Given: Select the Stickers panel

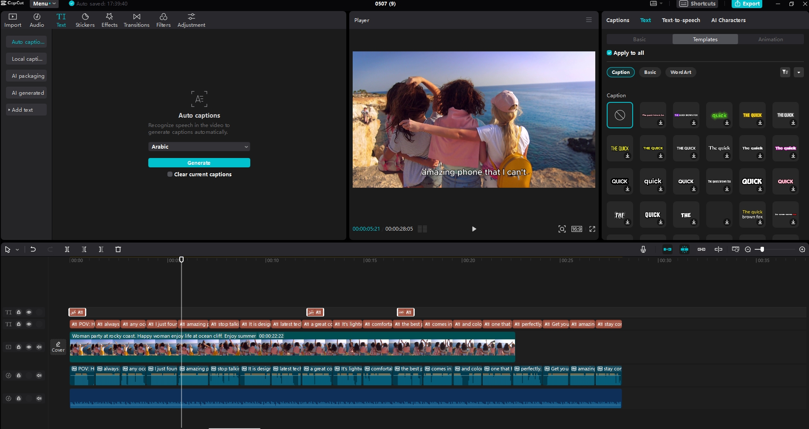Looking at the screenshot, I should tap(85, 20).
